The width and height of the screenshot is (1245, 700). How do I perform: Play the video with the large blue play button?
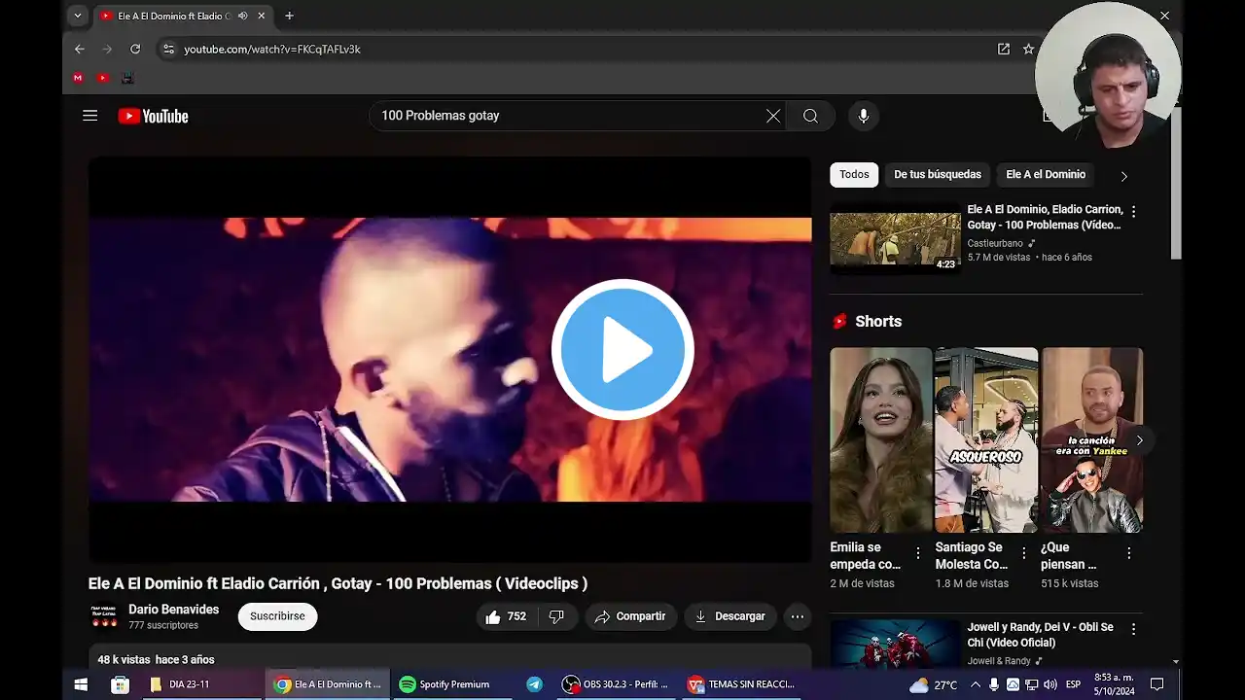pyautogui.click(x=622, y=350)
